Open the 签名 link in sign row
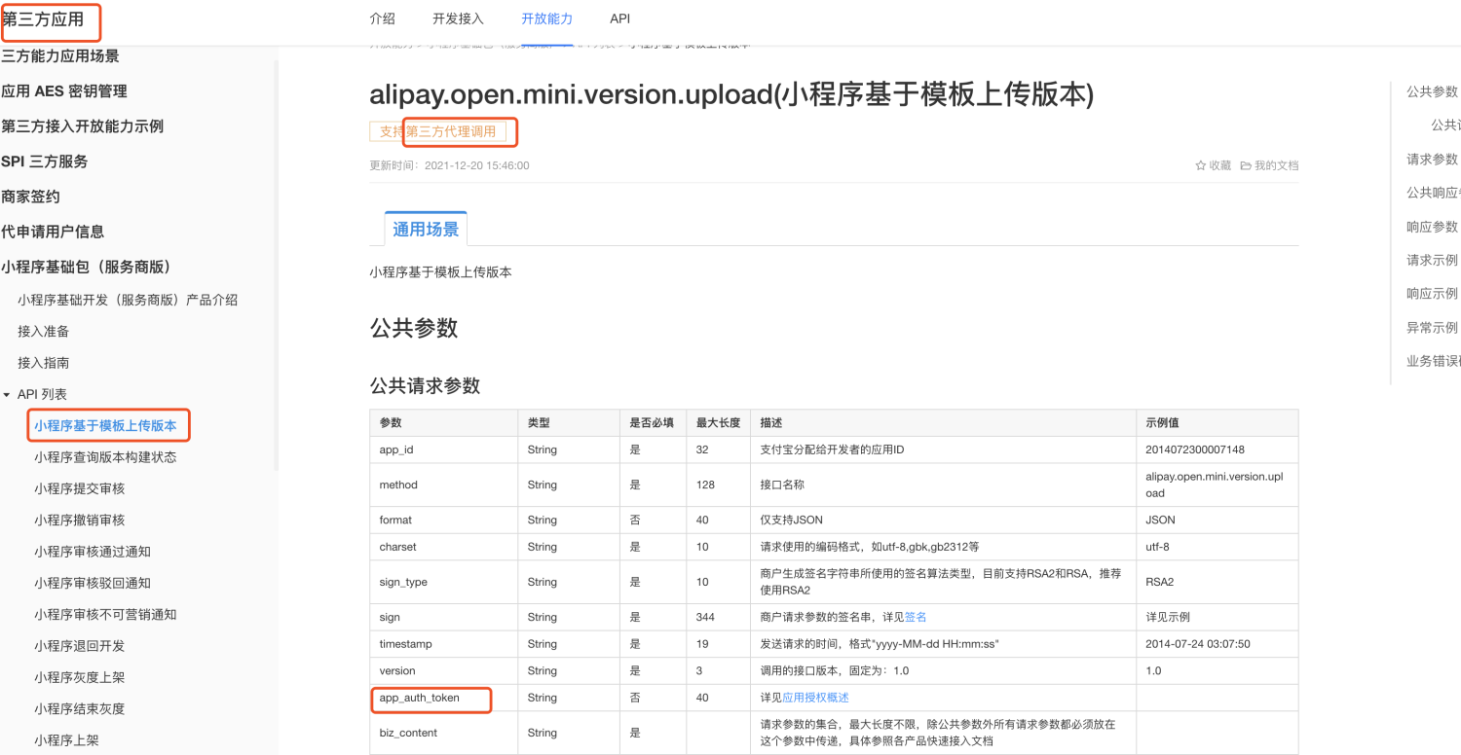This screenshot has width=1461, height=755. pos(916,617)
